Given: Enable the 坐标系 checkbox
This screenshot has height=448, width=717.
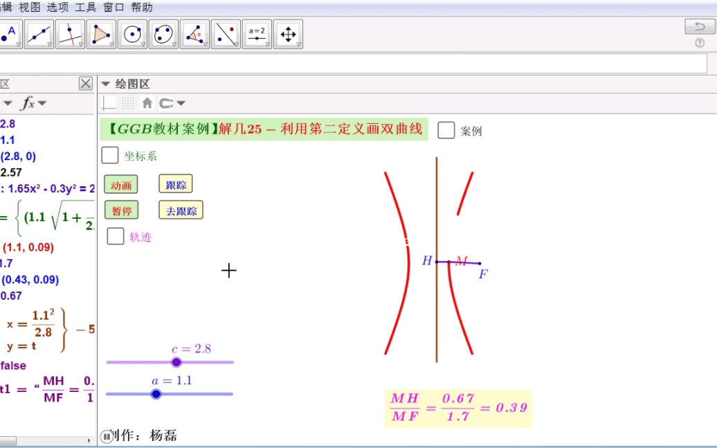Looking at the screenshot, I should (110, 154).
